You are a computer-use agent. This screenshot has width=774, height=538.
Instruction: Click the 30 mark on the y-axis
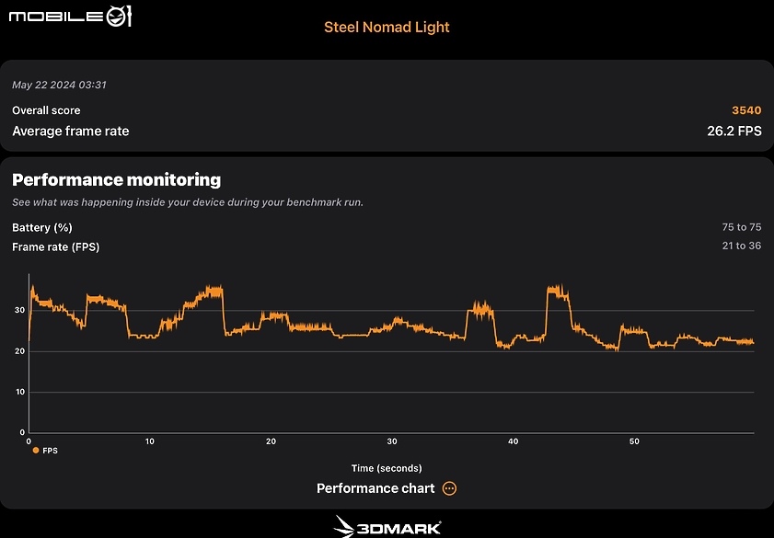point(19,310)
